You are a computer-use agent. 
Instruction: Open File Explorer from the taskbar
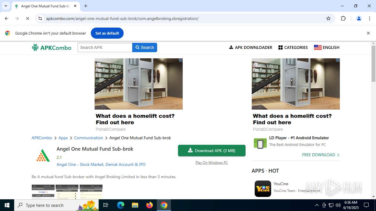tap(135, 205)
